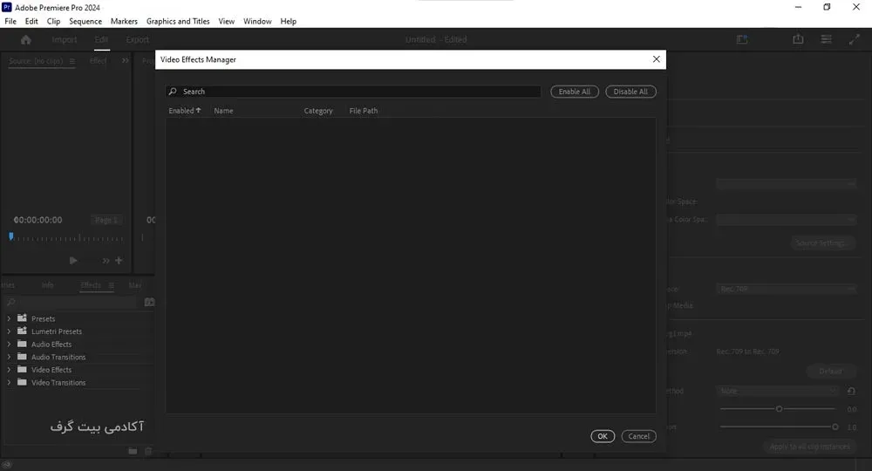
Task: Click the Source monitor playhead marker
Action: click(x=11, y=236)
